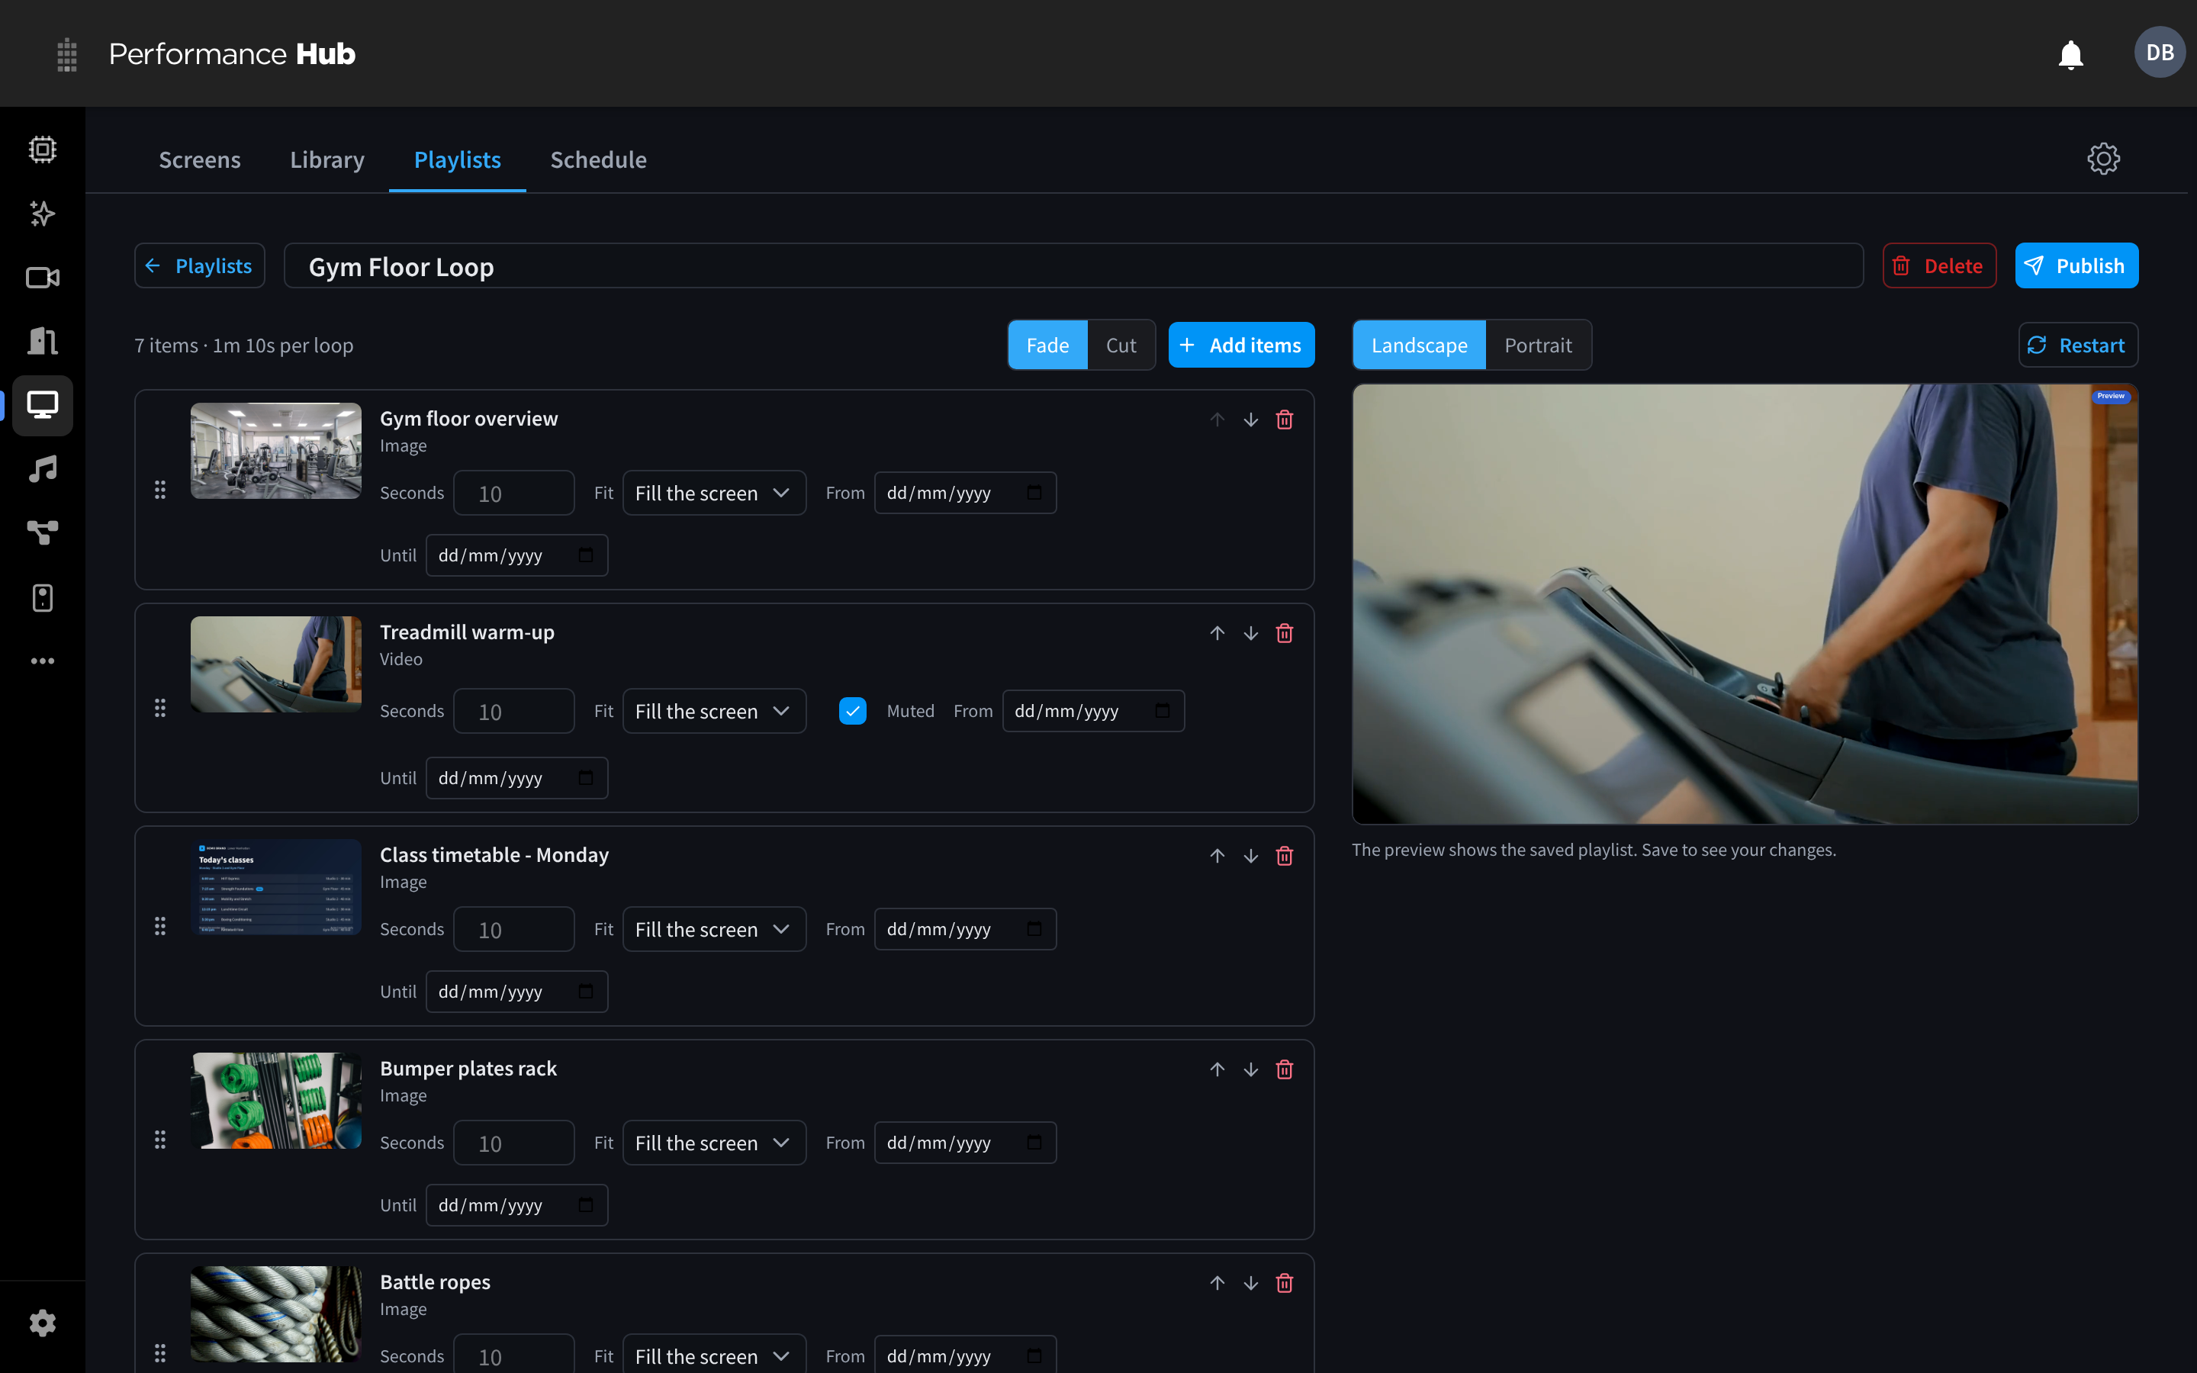Viewport: 2197px width, 1373px height.
Task: Select Cut transition
Action: tap(1121, 345)
